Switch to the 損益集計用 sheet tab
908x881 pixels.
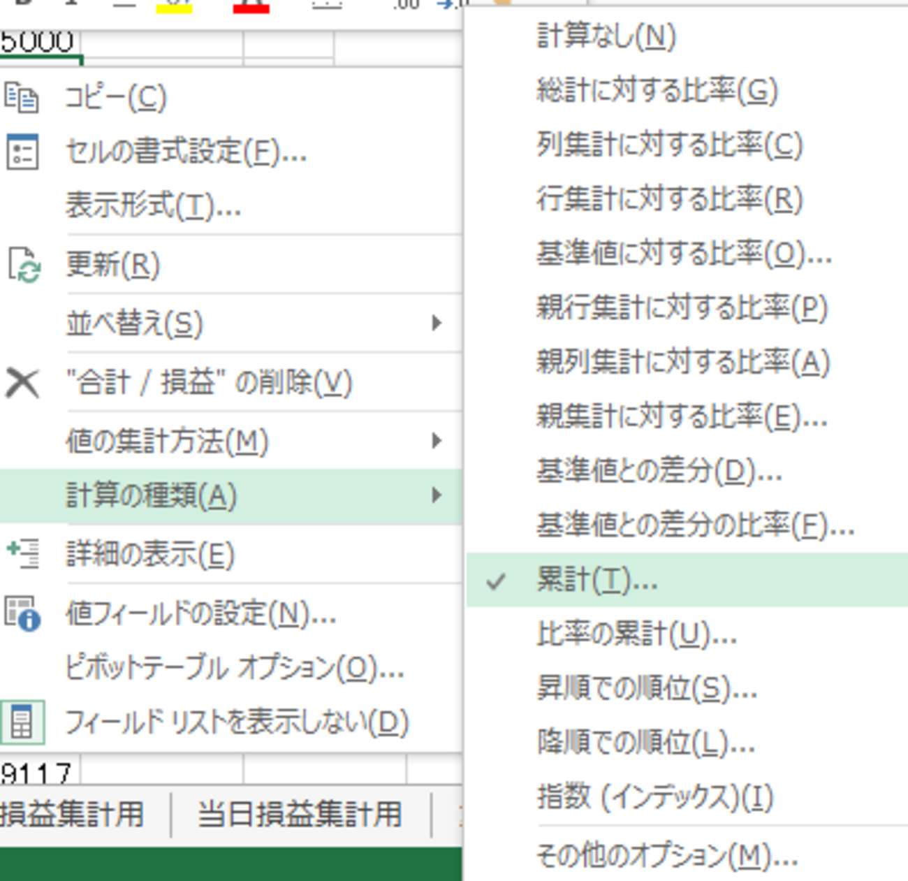[73, 815]
